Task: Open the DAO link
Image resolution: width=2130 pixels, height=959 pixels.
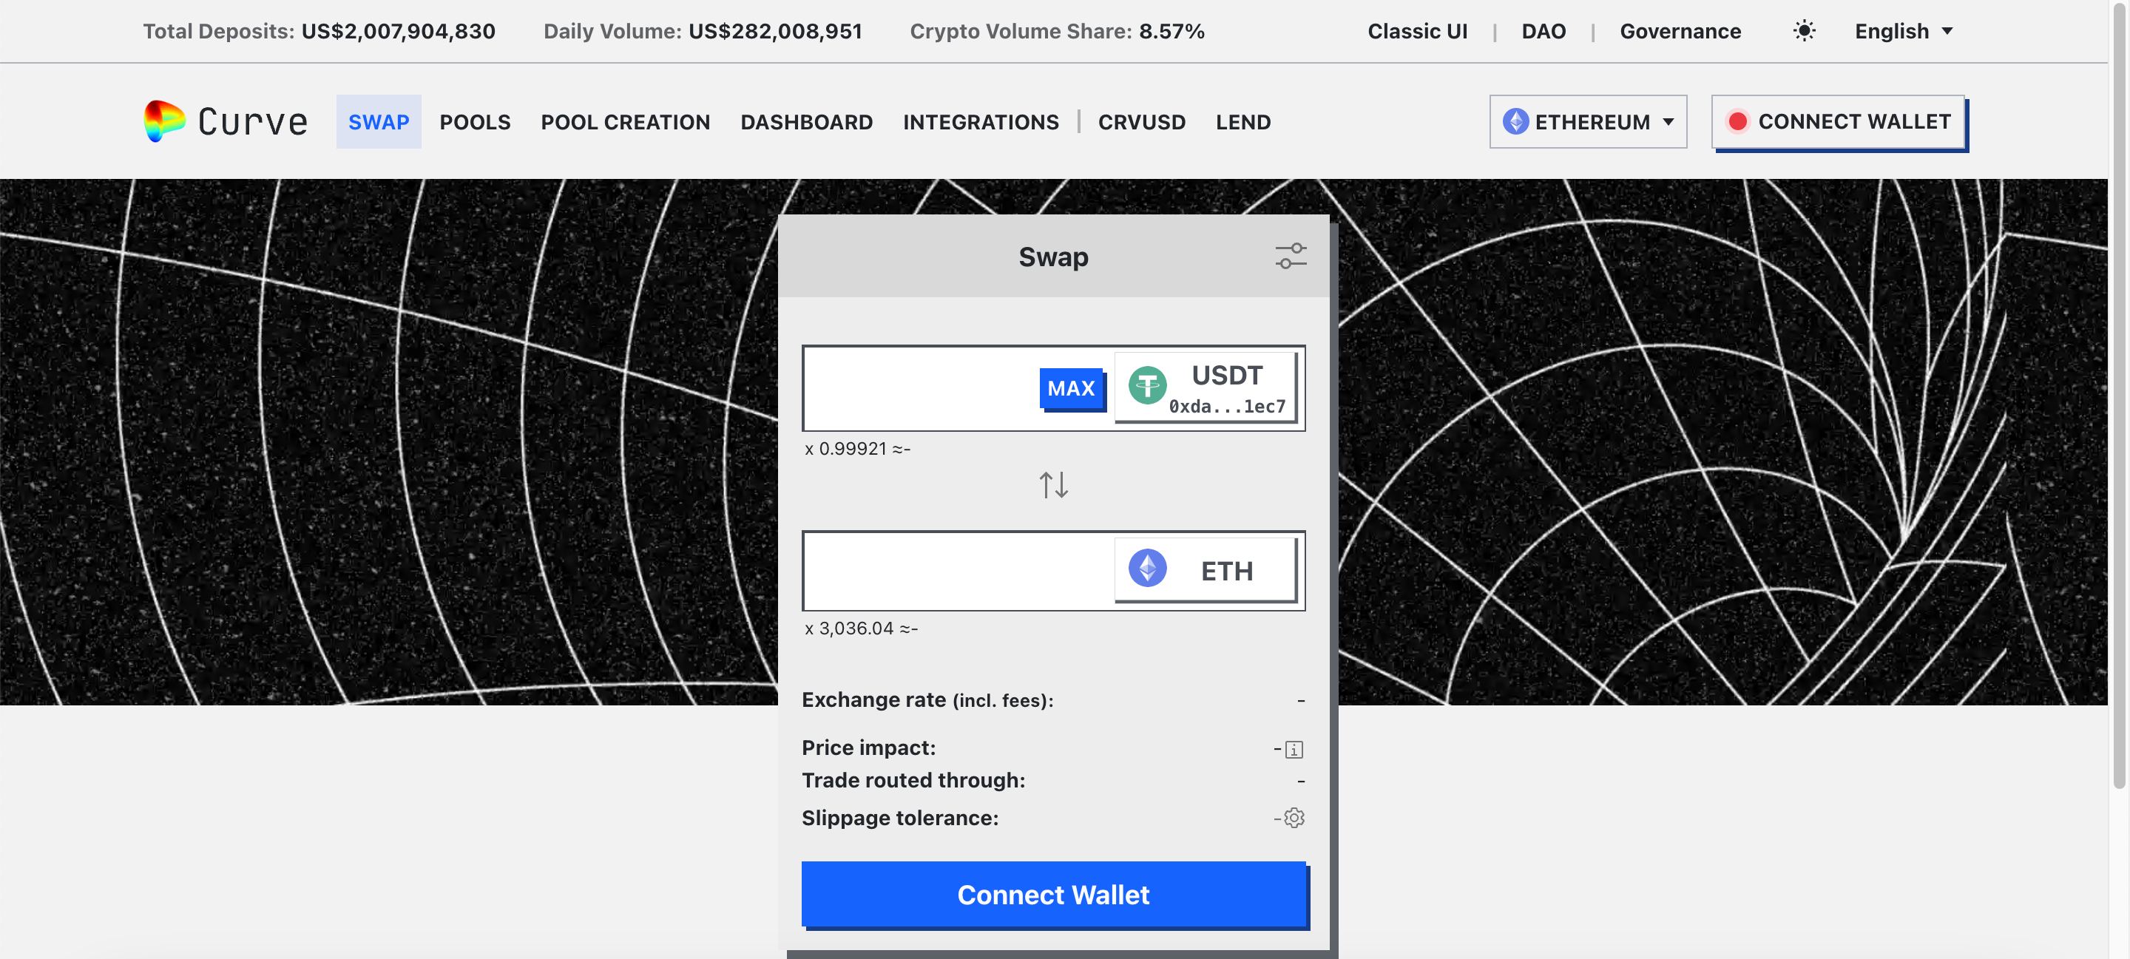Action: (x=1543, y=31)
